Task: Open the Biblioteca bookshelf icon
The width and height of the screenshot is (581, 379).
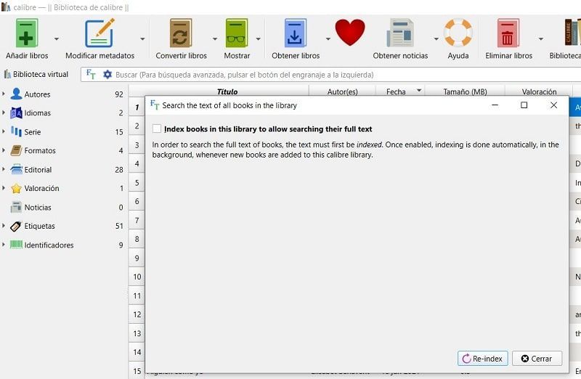Action: point(572,33)
